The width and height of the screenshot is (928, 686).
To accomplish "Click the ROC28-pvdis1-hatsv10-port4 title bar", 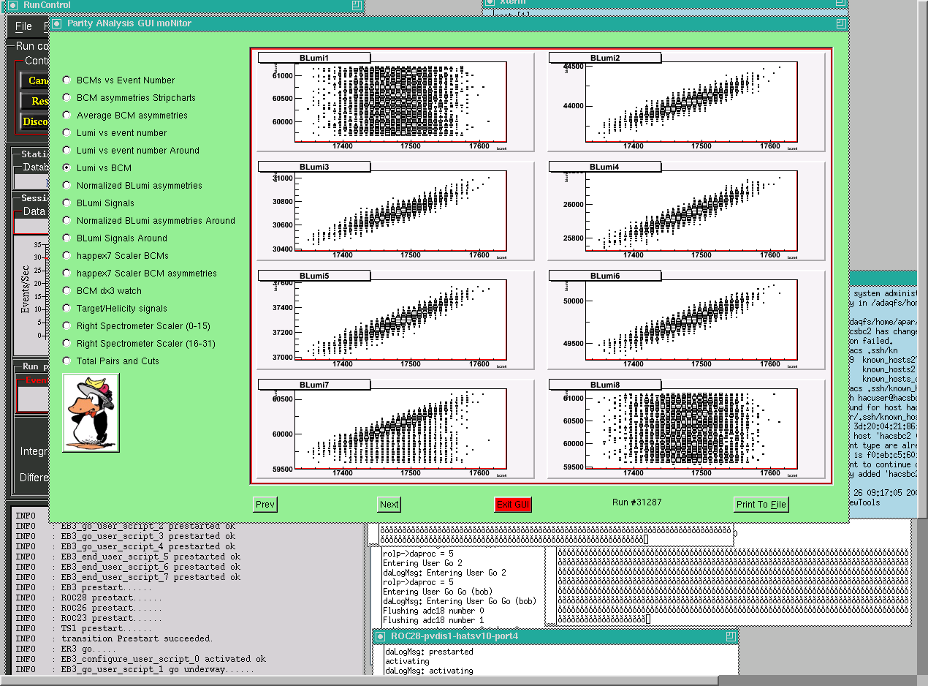I will pyautogui.click(x=555, y=636).
